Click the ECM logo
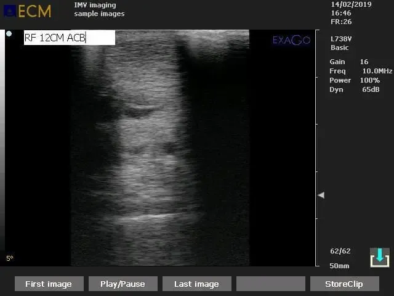394x296 pixels. 27,11
